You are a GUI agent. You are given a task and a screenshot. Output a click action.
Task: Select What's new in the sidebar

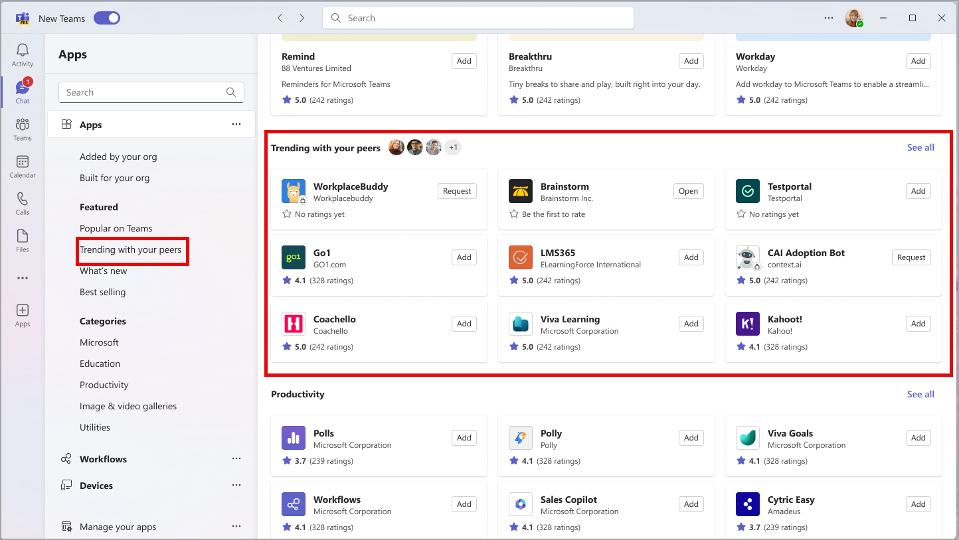click(x=103, y=271)
